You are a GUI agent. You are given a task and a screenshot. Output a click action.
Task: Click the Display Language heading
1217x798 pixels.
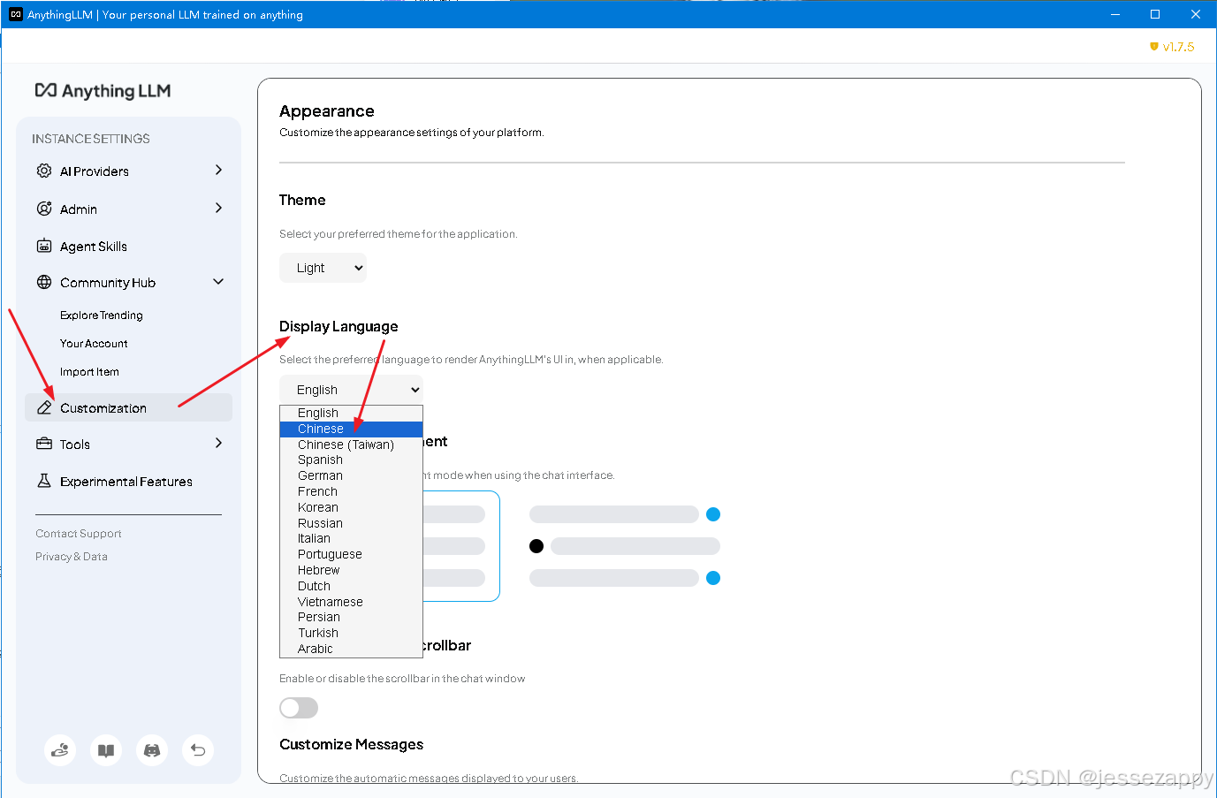[338, 326]
